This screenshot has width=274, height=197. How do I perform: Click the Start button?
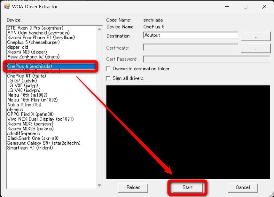tap(187, 187)
